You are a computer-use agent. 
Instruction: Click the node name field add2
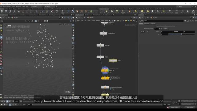[x=164, y=21]
